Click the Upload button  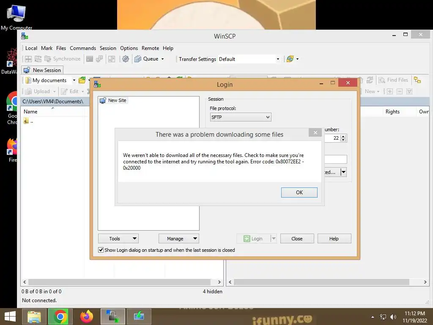40,91
